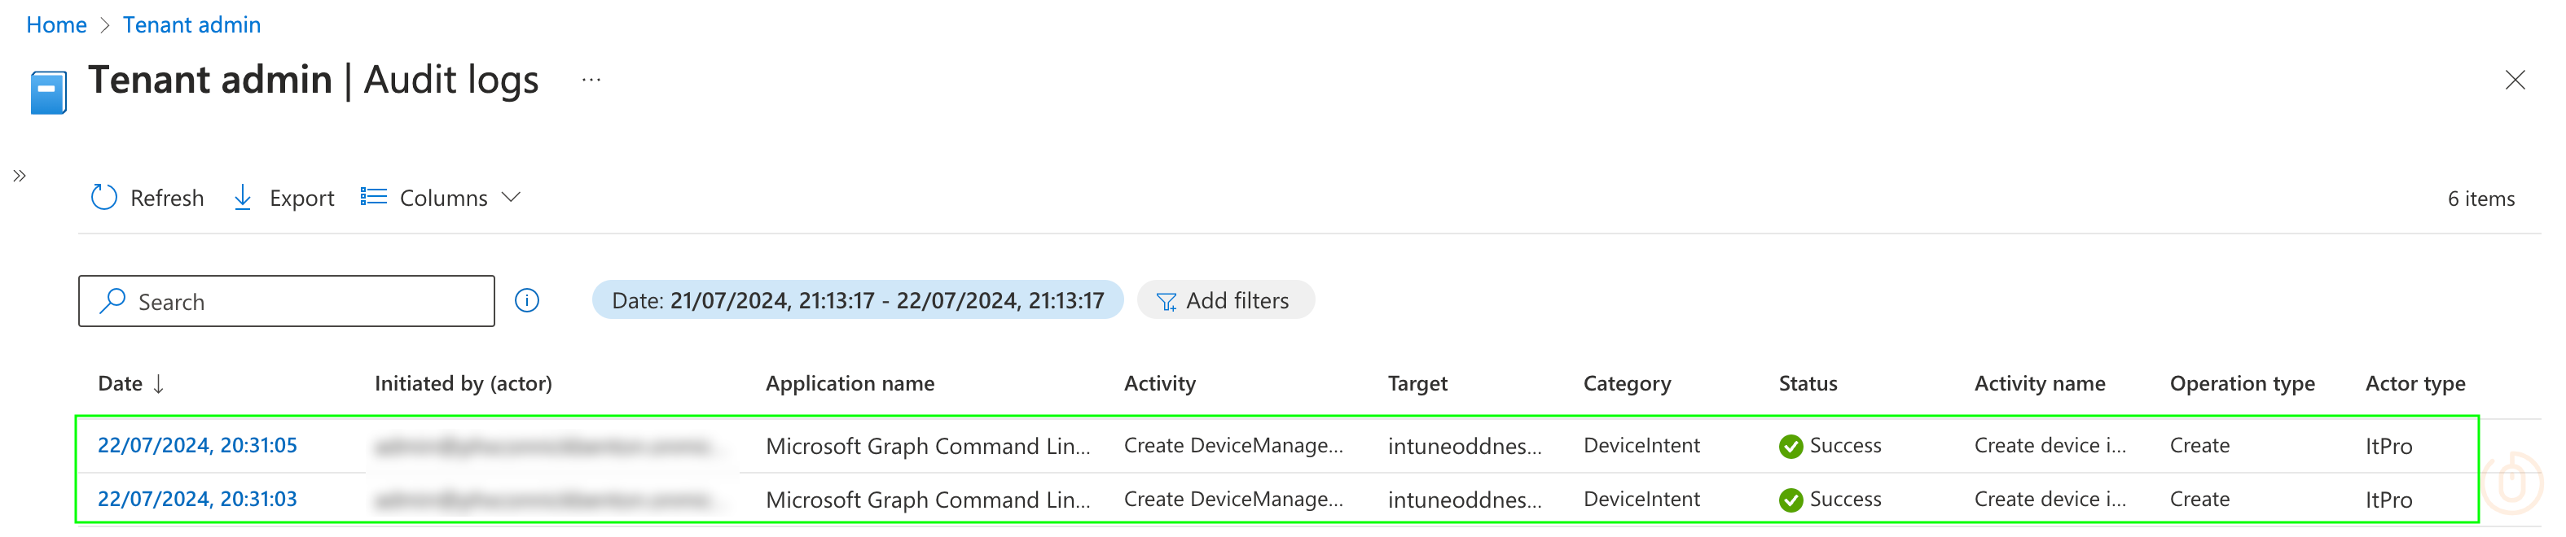The width and height of the screenshot is (2566, 537).
Task: Click the Application name column header
Action: tap(849, 384)
